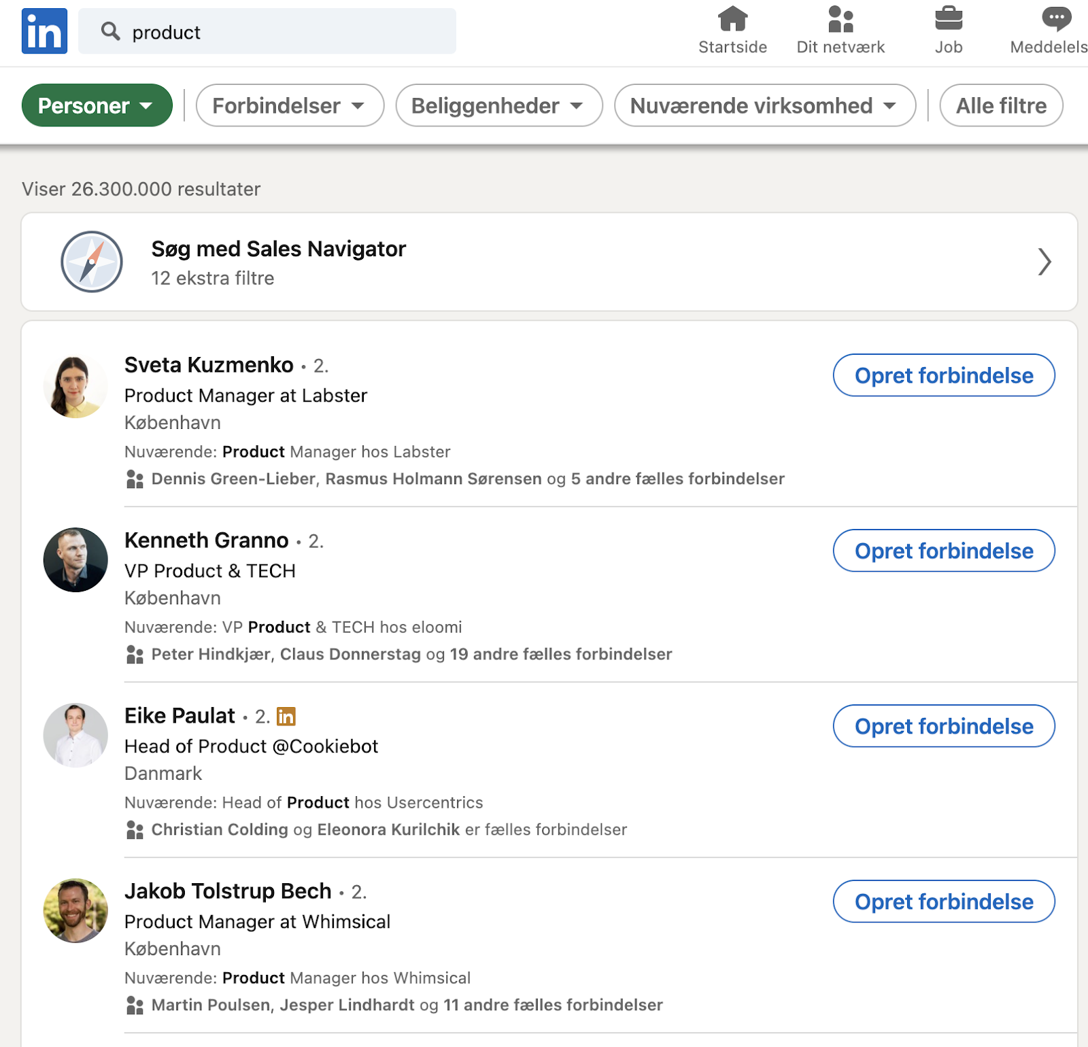Click 'Viser 26.300.000 resultater' text
Image resolution: width=1088 pixels, height=1047 pixels.
(x=141, y=189)
